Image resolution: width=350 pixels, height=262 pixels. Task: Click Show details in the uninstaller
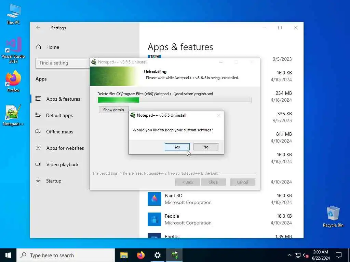(113, 110)
